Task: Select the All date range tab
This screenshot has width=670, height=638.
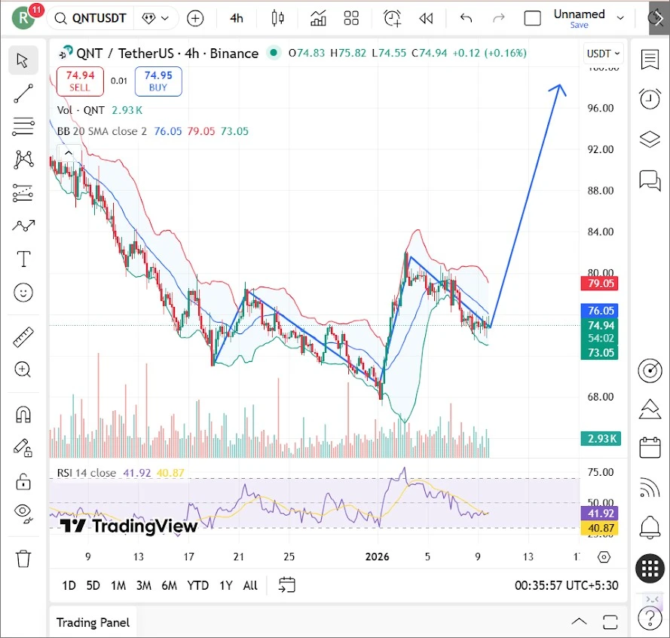Action: [250, 585]
